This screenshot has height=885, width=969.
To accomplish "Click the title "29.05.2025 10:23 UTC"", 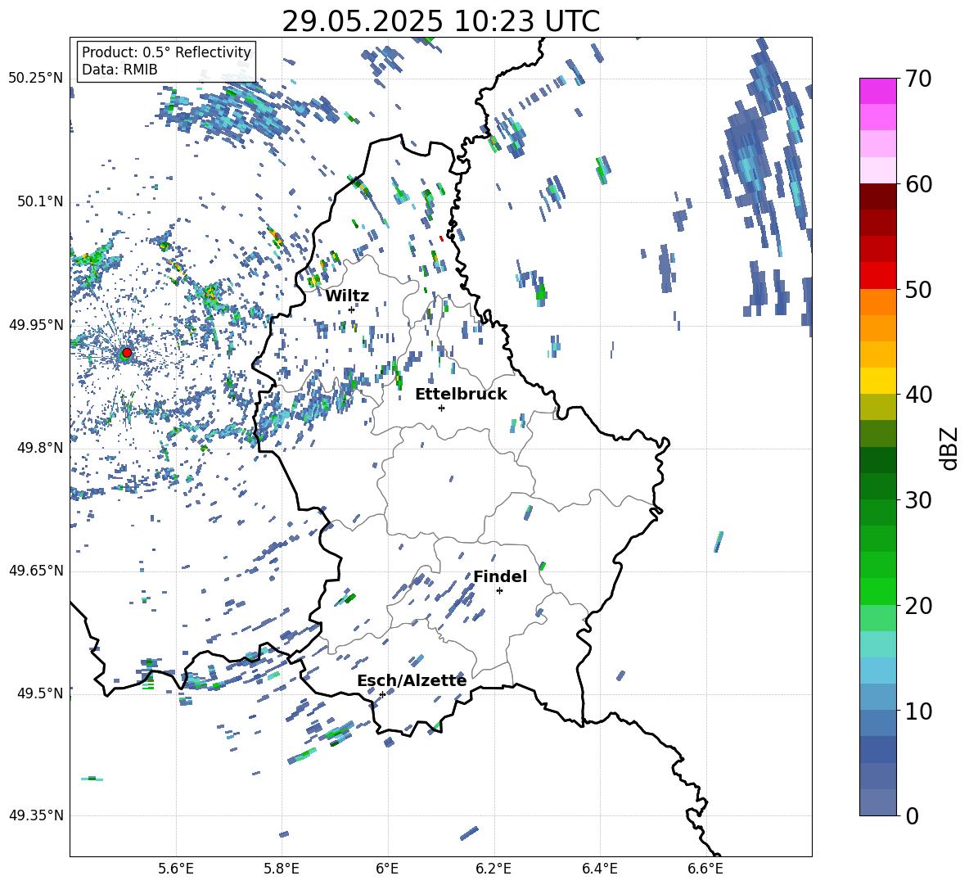I will pyautogui.click(x=440, y=21).
